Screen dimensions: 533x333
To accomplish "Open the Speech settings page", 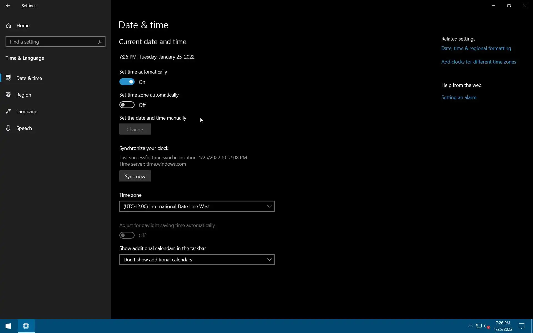I will pos(24,128).
